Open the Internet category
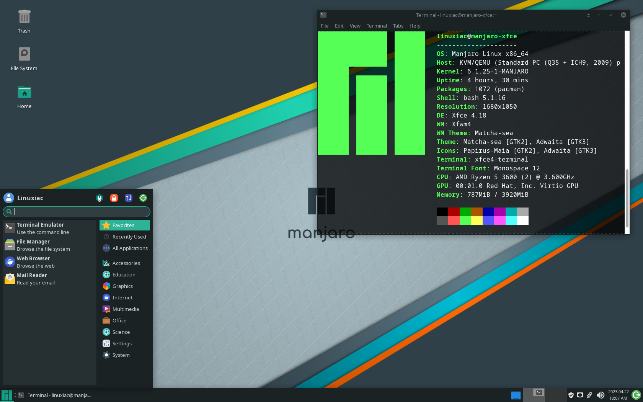Image resolution: width=643 pixels, height=402 pixels. (x=125, y=297)
